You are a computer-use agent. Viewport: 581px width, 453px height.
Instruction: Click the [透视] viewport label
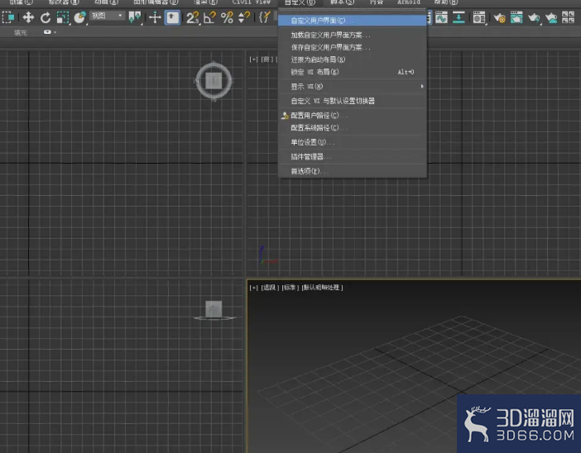(270, 288)
